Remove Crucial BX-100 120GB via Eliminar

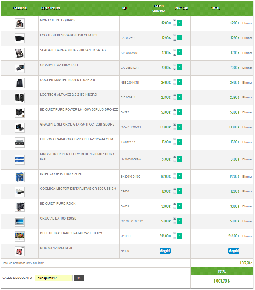pyautogui.click(x=247, y=221)
